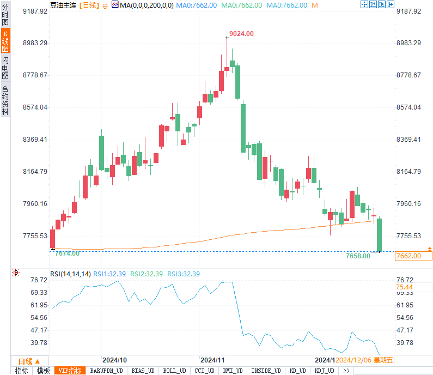Open the 合约资料 tab
The image size is (433, 375).
point(5,100)
